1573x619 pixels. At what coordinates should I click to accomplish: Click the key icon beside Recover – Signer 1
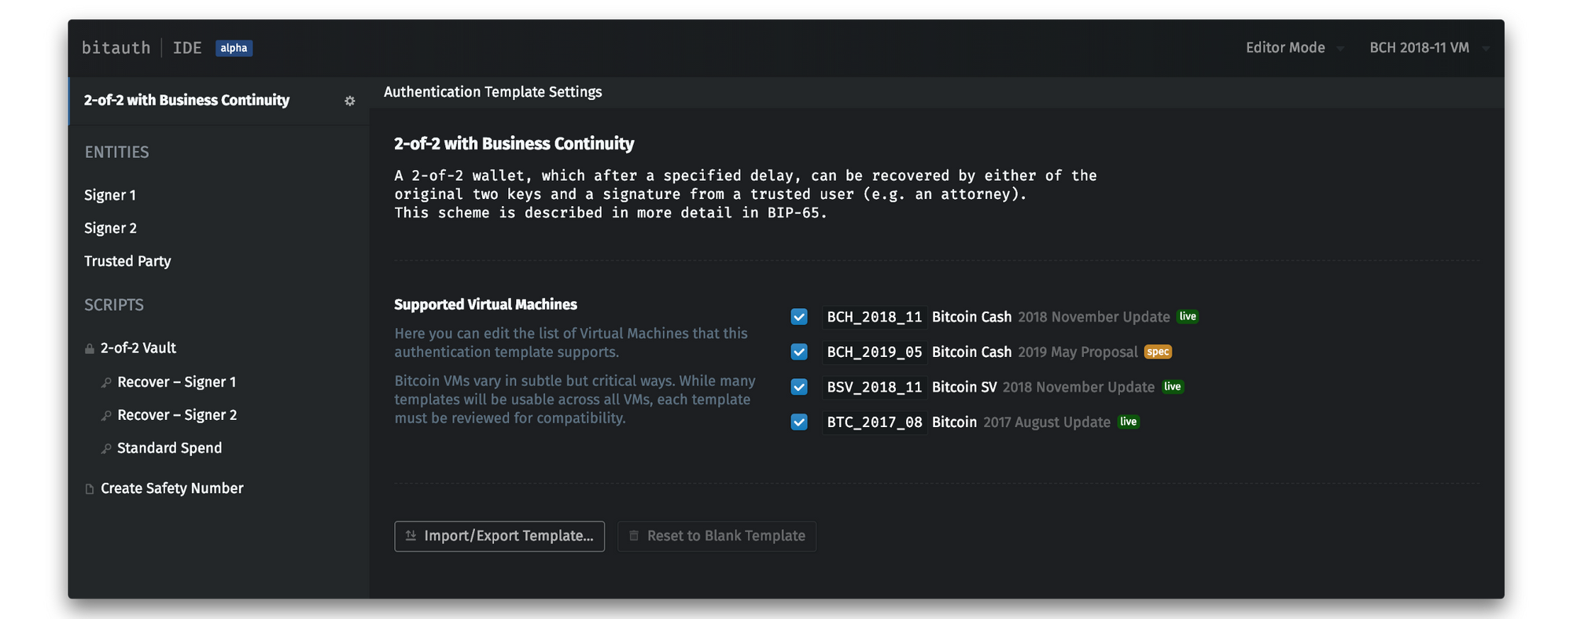pos(106,382)
